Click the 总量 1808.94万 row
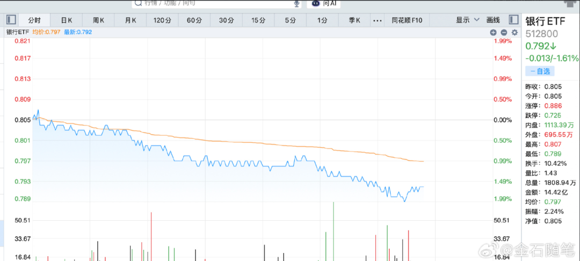580x261 pixels. [x=551, y=183]
